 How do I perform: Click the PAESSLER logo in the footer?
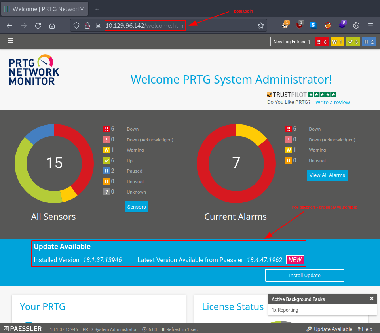[x=23, y=329]
